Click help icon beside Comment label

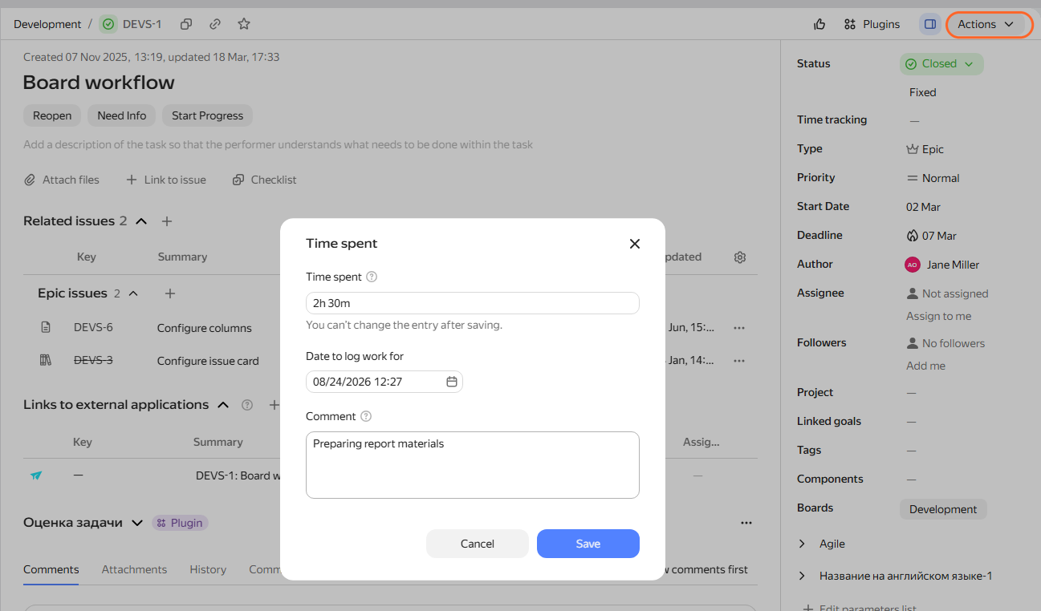tap(366, 416)
